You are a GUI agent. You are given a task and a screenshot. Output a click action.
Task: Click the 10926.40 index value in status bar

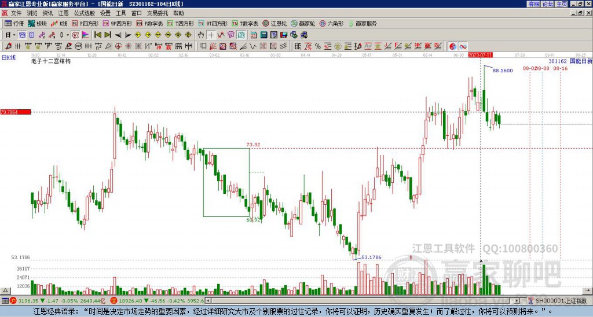[x=130, y=301]
